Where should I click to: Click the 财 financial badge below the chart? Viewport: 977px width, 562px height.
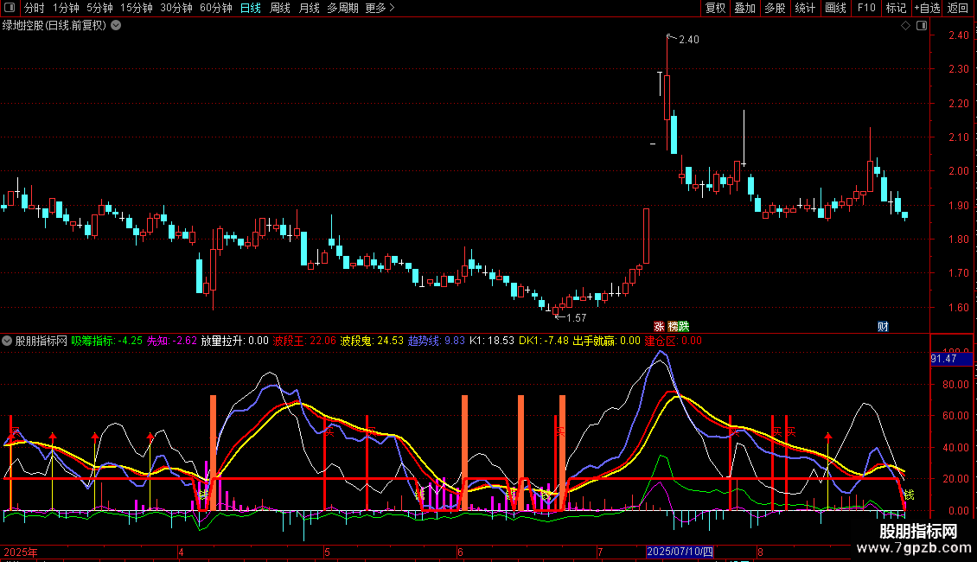coord(883,326)
